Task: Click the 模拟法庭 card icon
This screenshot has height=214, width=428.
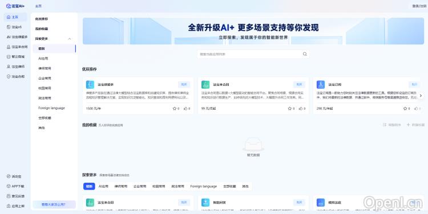Action: tap(321, 202)
